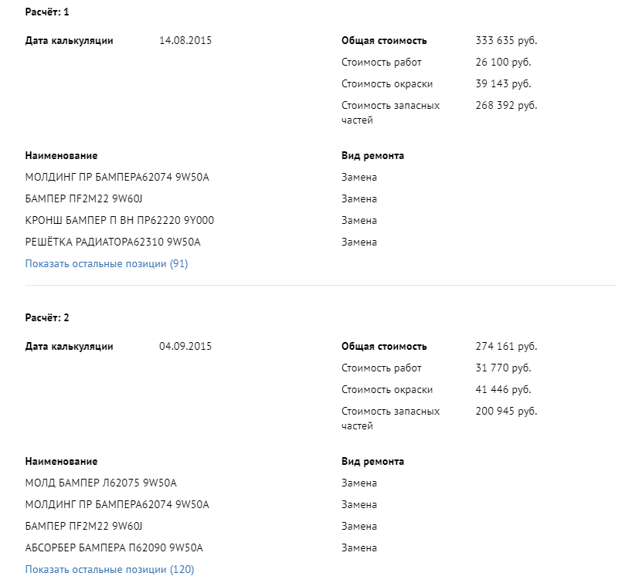
Task: Click "Замена" next to АБСОРБЕР БАМПЕРА
Action: (359, 548)
